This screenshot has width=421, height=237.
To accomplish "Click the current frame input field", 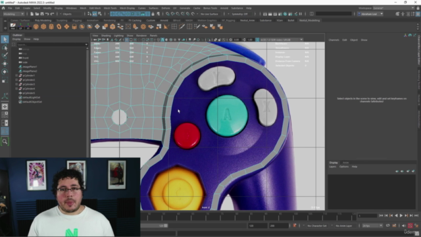I will (367, 215).
